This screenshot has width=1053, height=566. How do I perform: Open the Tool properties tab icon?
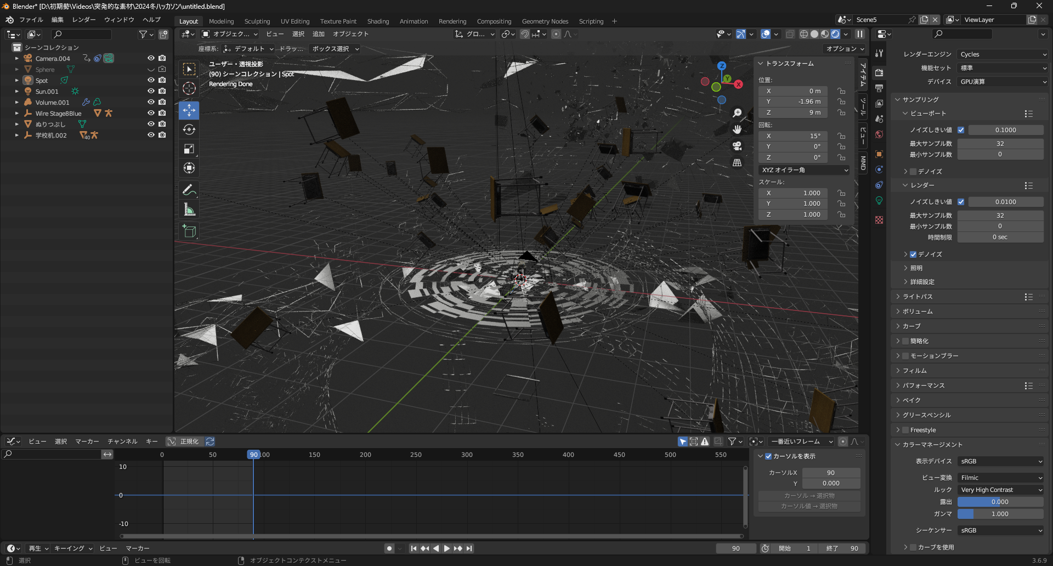tap(879, 53)
